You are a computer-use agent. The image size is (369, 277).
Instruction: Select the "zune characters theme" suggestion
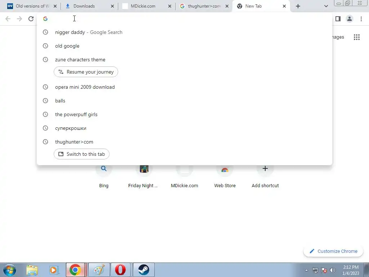(x=184, y=60)
